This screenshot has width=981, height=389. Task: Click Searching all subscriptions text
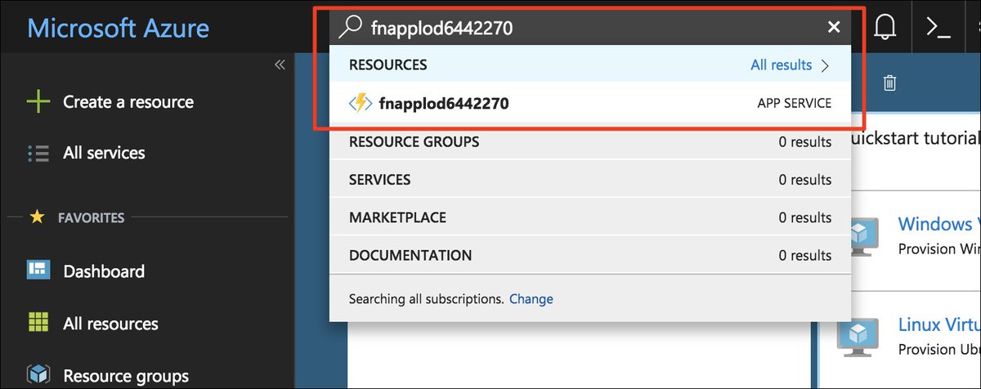[x=426, y=299]
